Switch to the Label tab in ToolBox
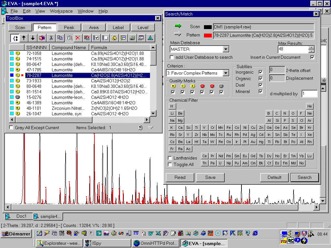 118,27
